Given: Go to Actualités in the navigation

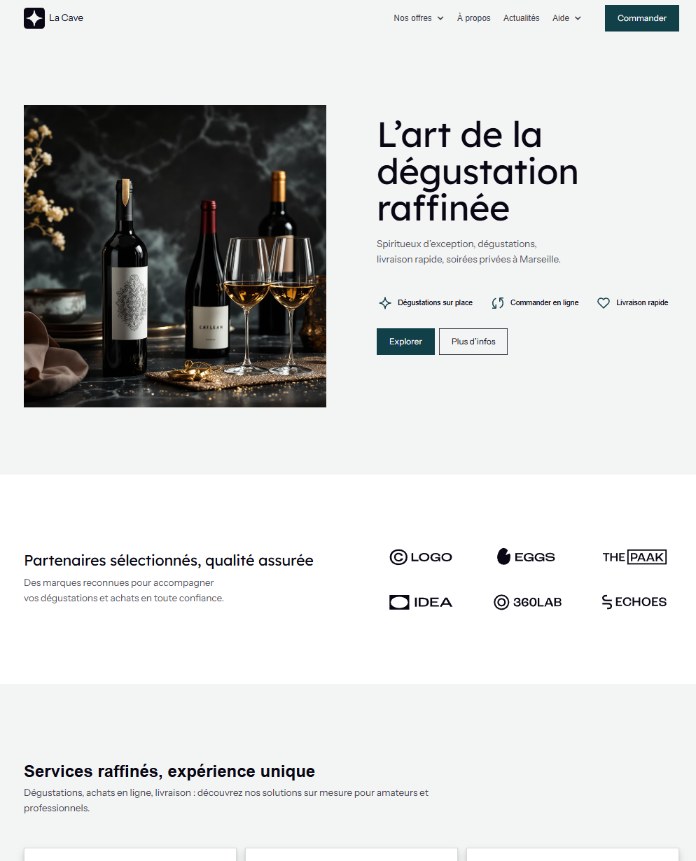Looking at the screenshot, I should pyautogui.click(x=522, y=18).
